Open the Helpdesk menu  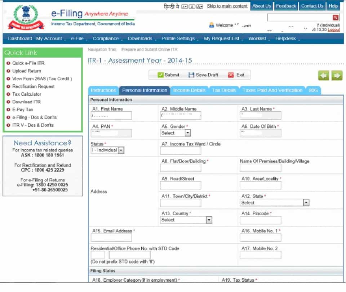tap(287, 39)
